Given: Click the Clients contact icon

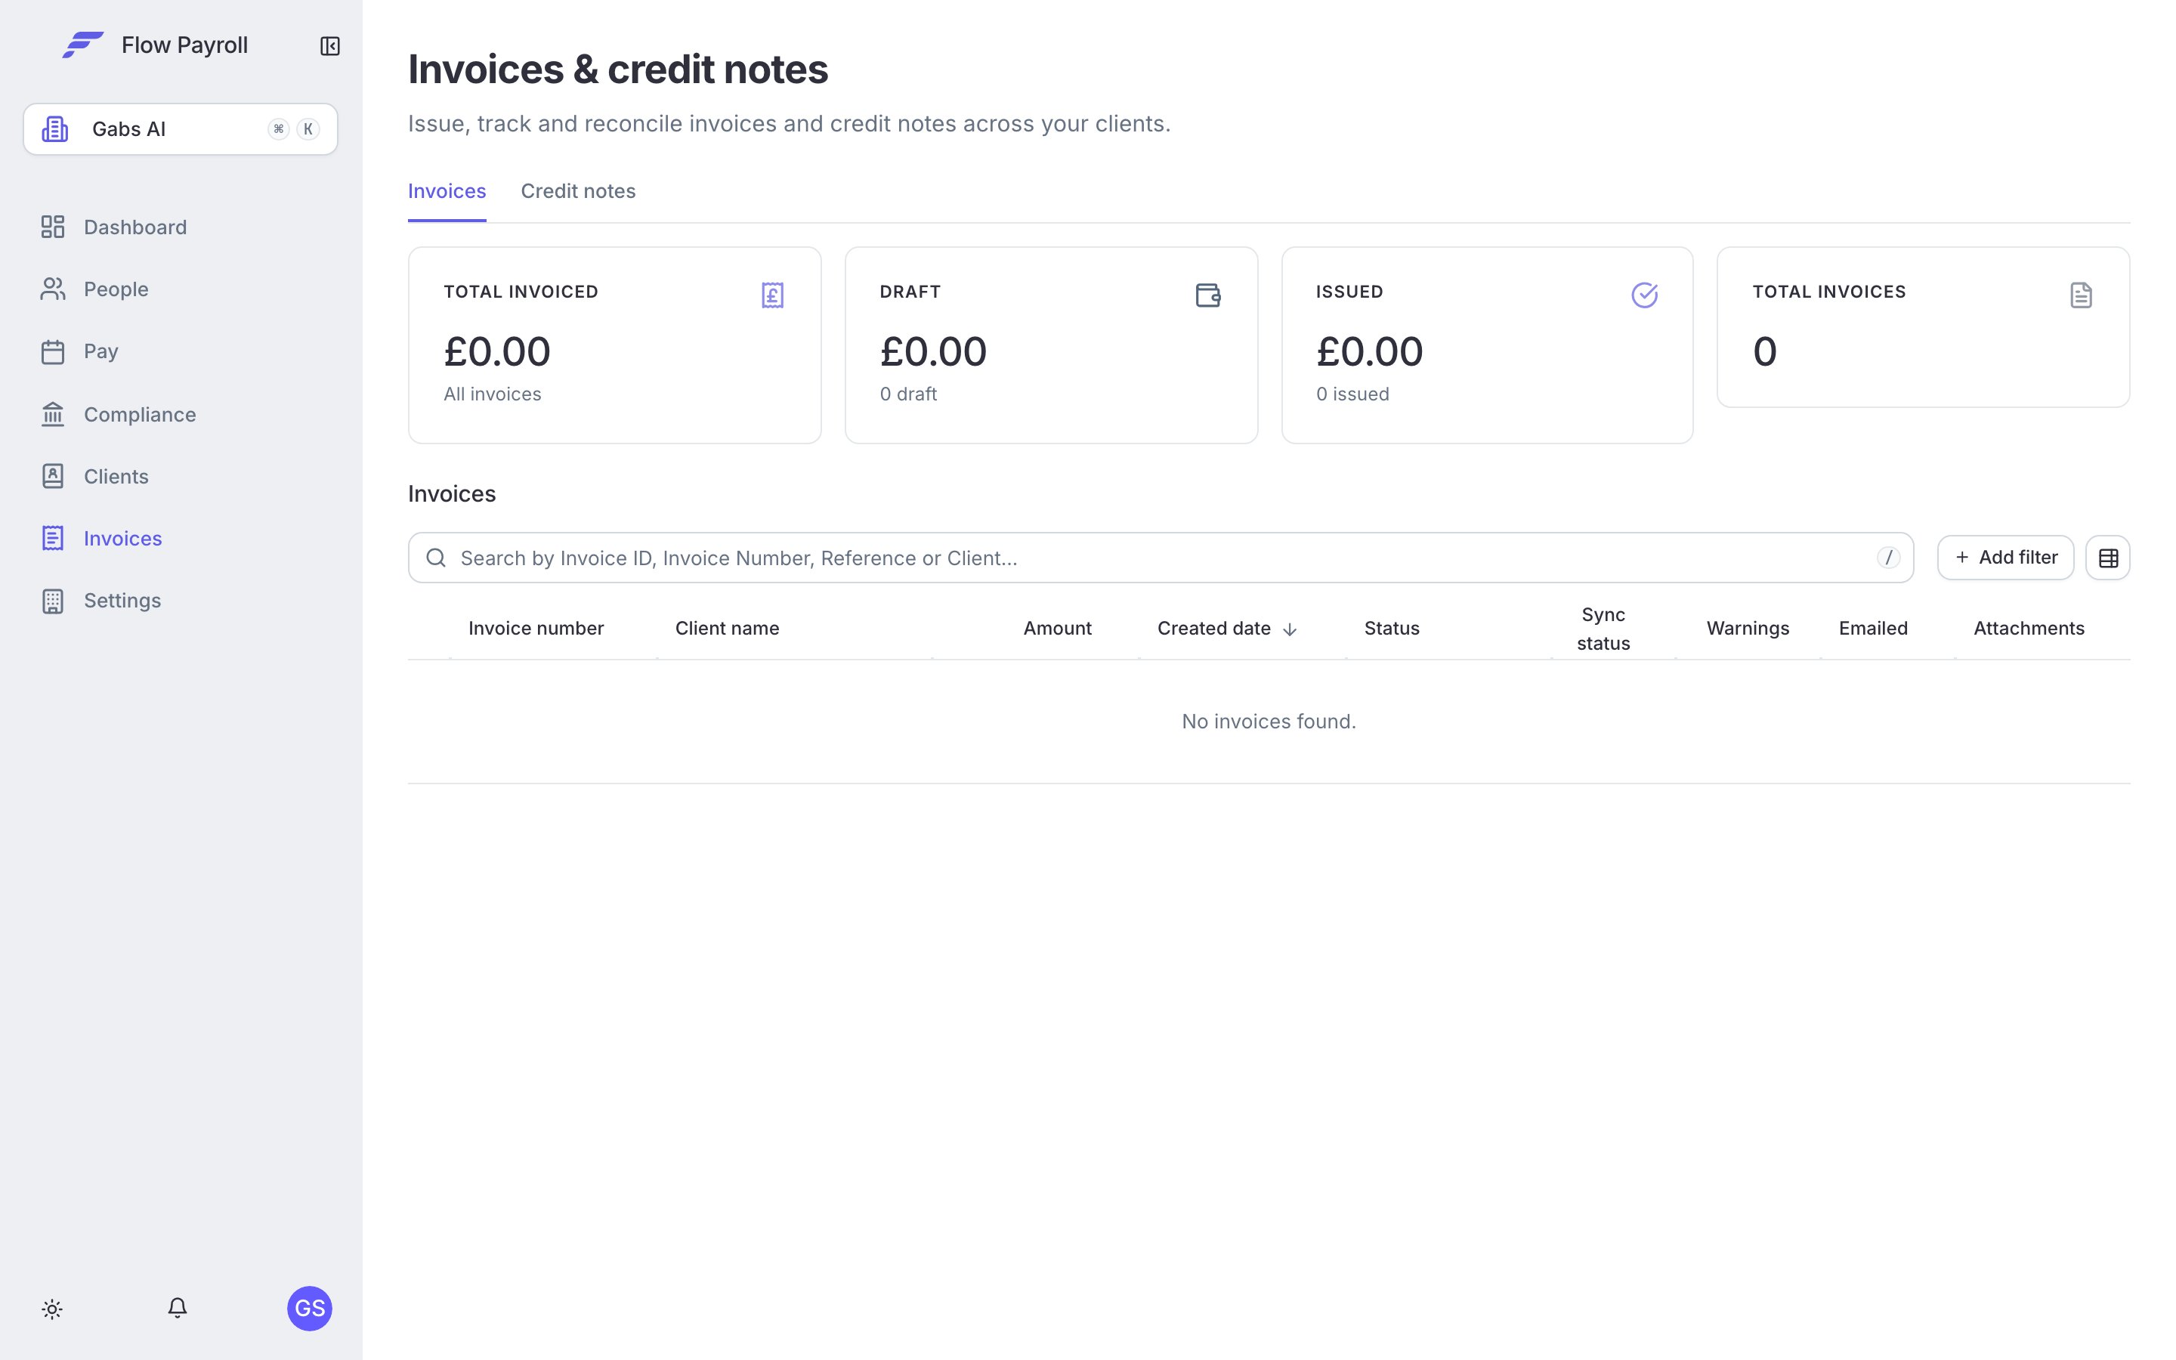Looking at the screenshot, I should [53, 476].
